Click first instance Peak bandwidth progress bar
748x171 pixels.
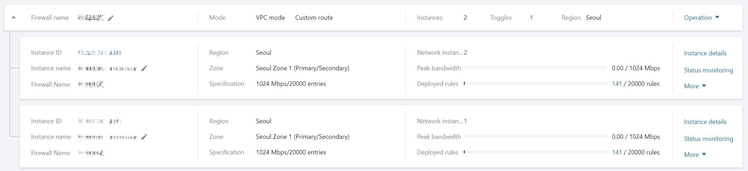pyautogui.click(x=535, y=68)
